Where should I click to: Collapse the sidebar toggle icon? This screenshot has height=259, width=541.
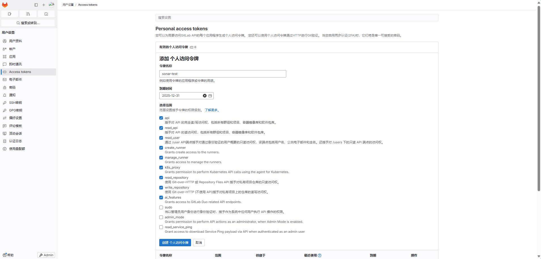tap(36, 5)
